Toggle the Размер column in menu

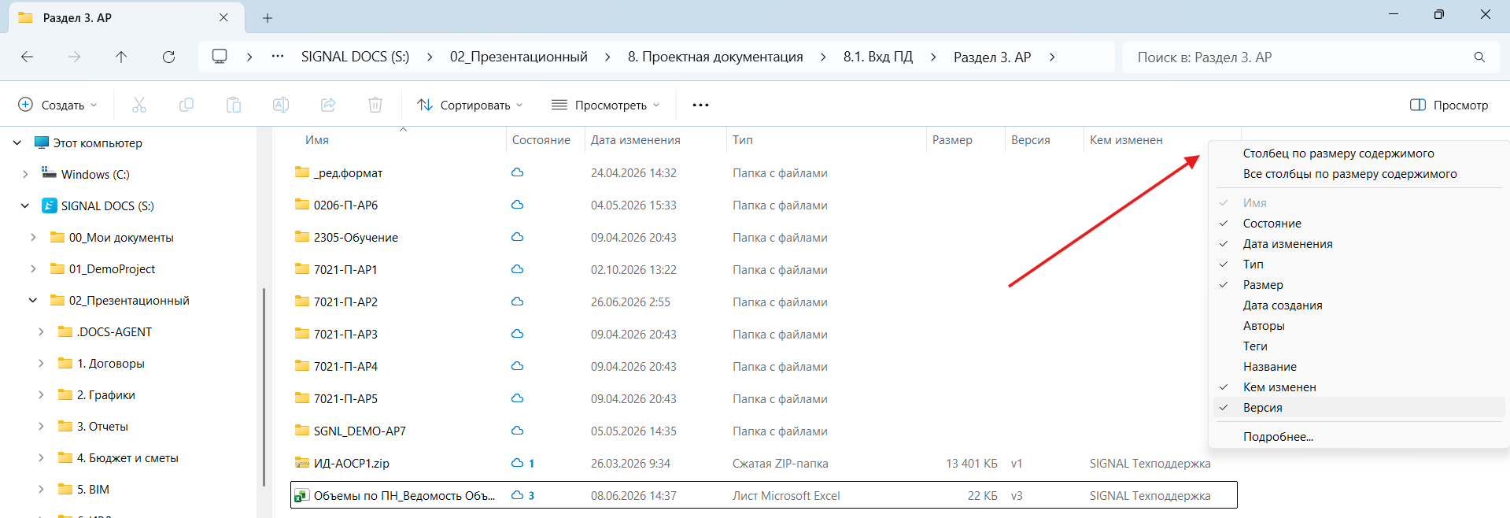click(x=1263, y=285)
